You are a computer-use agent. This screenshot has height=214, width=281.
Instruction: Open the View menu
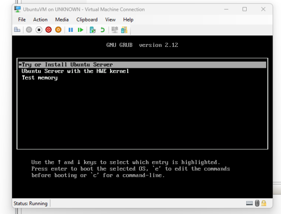point(111,20)
